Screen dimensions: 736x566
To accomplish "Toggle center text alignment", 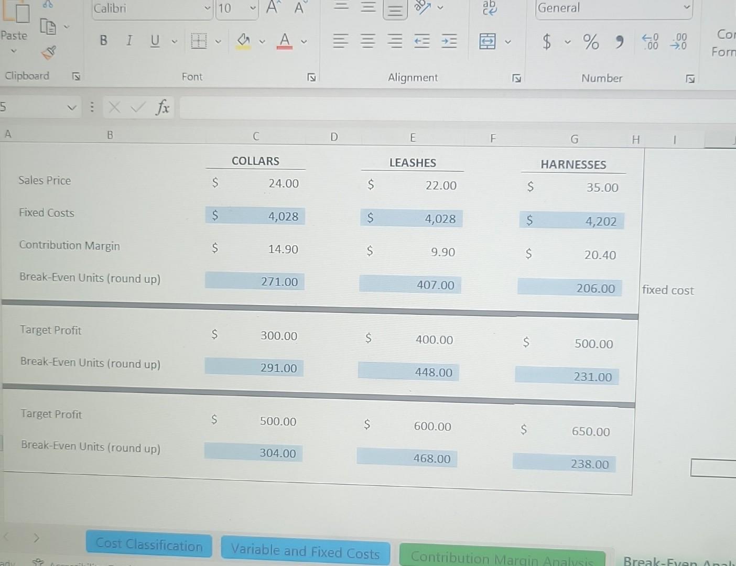I will [x=368, y=41].
